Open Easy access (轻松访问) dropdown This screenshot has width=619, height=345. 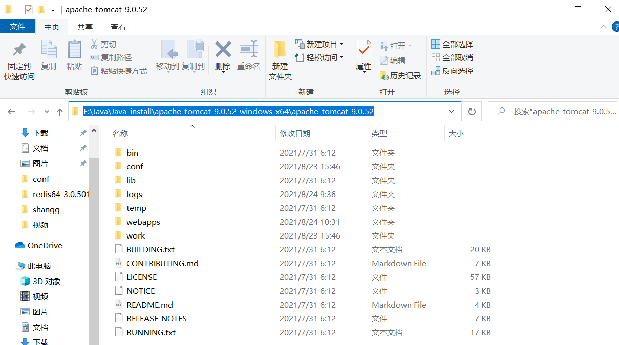click(319, 58)
